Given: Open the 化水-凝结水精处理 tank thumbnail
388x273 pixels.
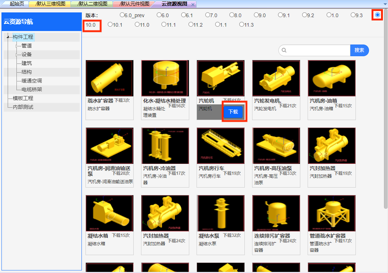Looking at the screenshot, I should click(165, 78).
